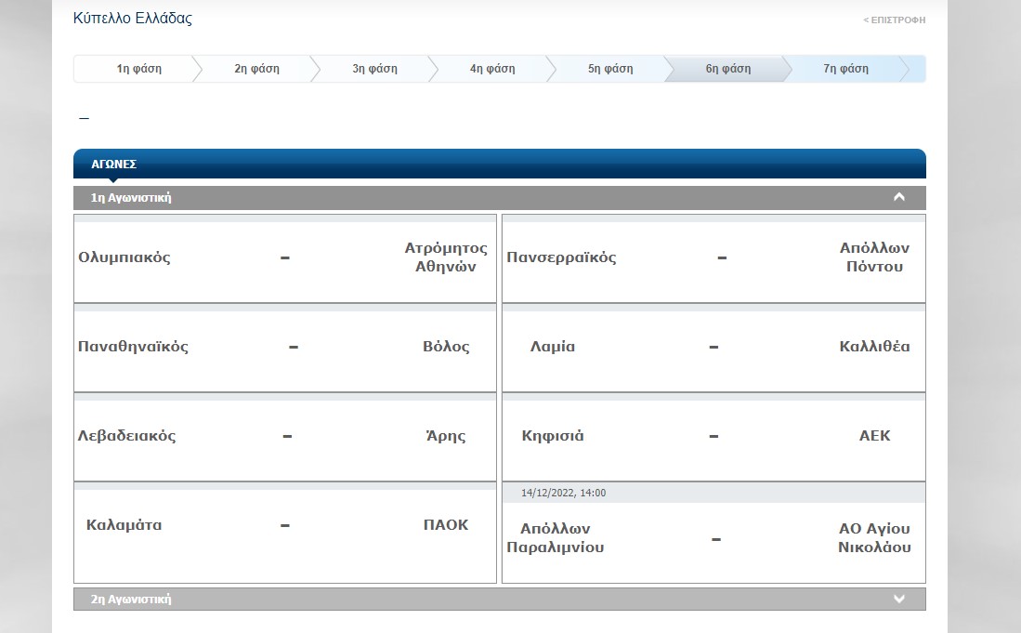Select team name Παναθηναϊκός
The height and width of the screenshot is (633, 1021).
pyautogui.click(x=133, y=347)
